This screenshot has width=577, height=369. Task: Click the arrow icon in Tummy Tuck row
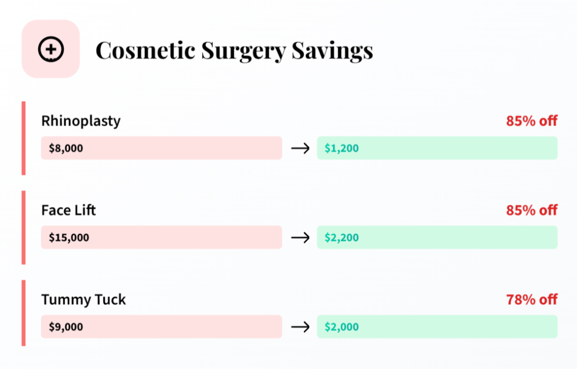click(x=300, y=327)
